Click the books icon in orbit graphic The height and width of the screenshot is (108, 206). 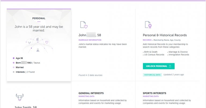[x=38, y=39]
